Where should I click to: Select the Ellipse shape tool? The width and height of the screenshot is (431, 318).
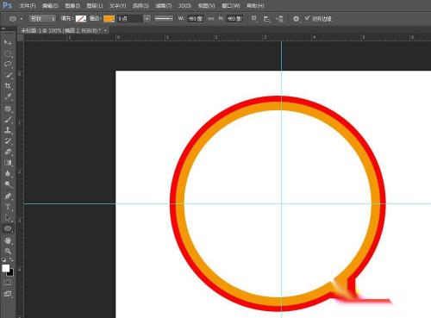(x=8, y=228)
